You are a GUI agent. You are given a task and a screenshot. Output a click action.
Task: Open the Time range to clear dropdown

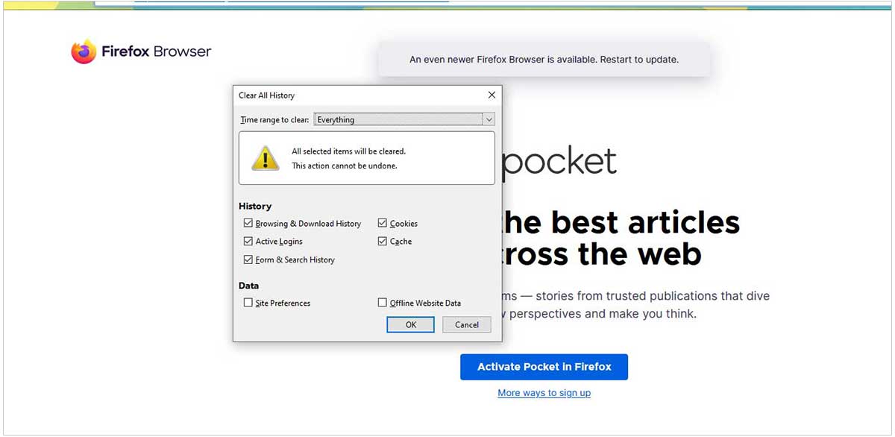[x=404, y=119]
